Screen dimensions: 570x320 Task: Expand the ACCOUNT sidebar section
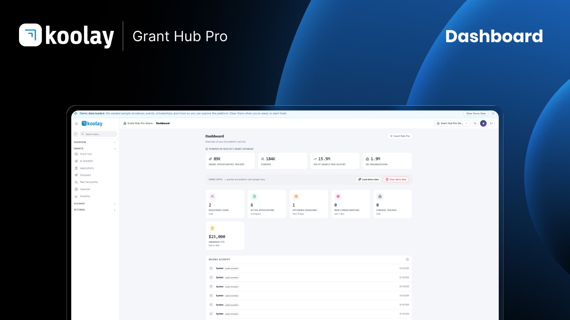tap(95, 203)
